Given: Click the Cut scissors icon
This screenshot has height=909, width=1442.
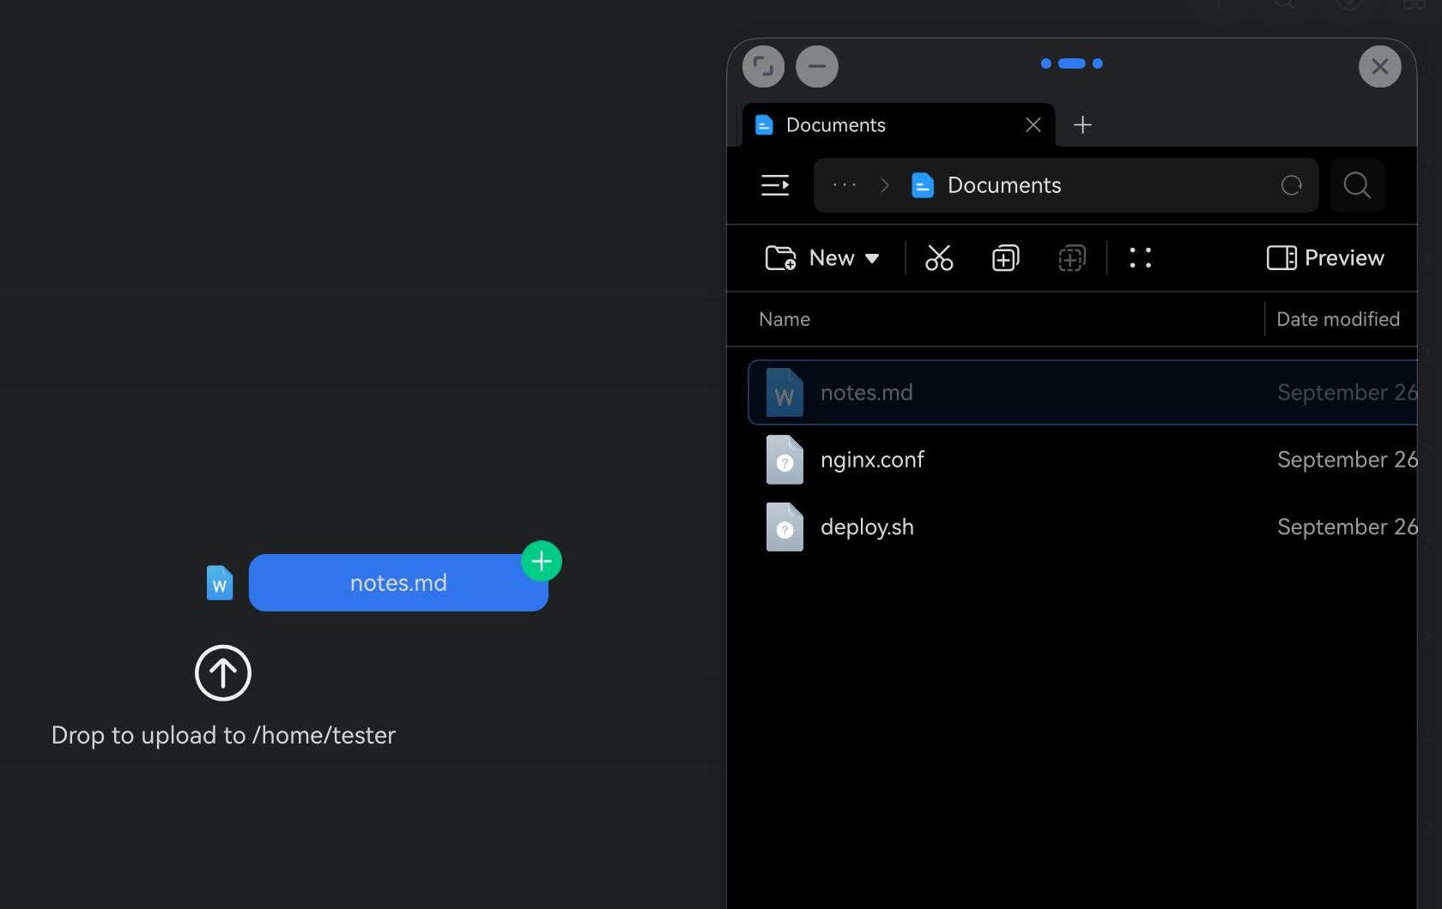Looking at the screenshot, I should (939, 258).
